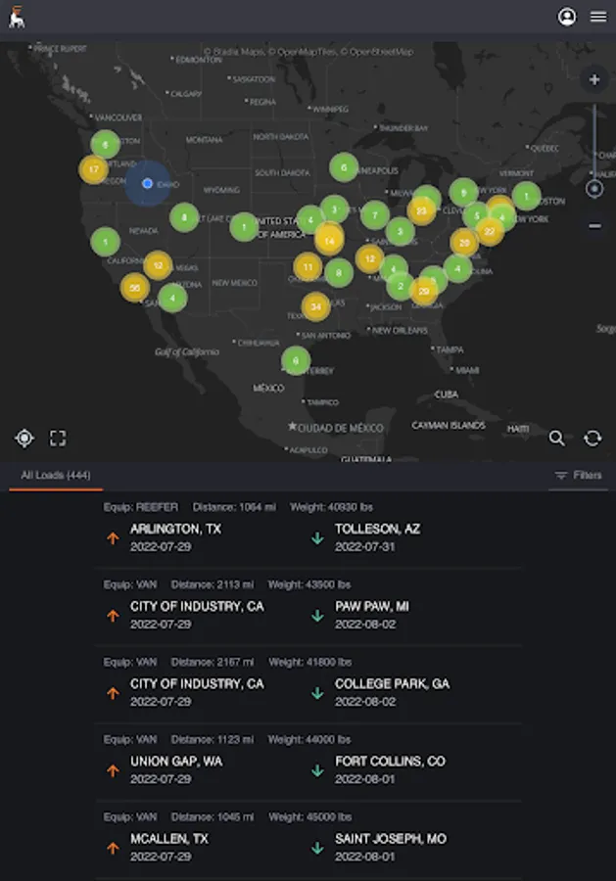Select the All Loads (444) tab
The width and height of the screenshot is (616, 881).
pos(56,476)
